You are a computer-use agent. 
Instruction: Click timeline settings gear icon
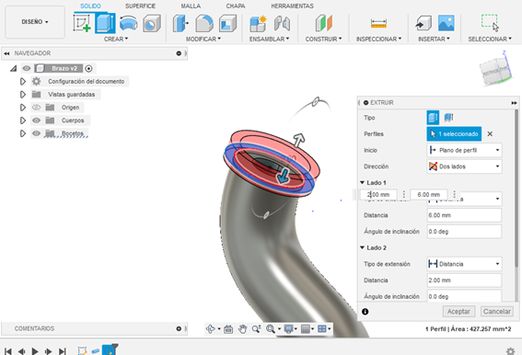coord(510,351)
